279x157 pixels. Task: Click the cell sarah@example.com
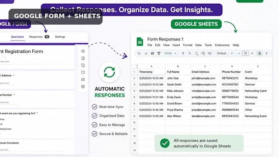click(x=205, y=84)
